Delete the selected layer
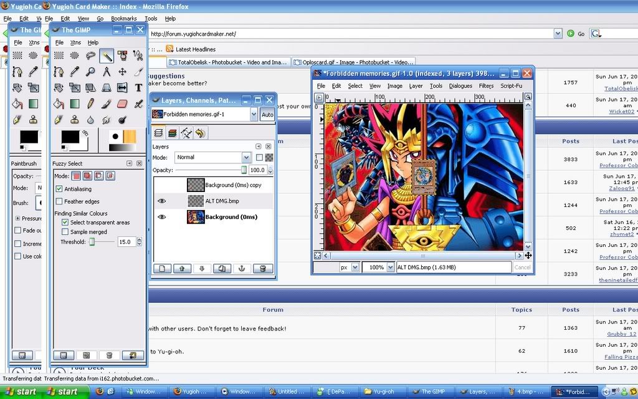The width and height of the screenshot is (638, 399). pyautogui.click(x=262, y=269)
